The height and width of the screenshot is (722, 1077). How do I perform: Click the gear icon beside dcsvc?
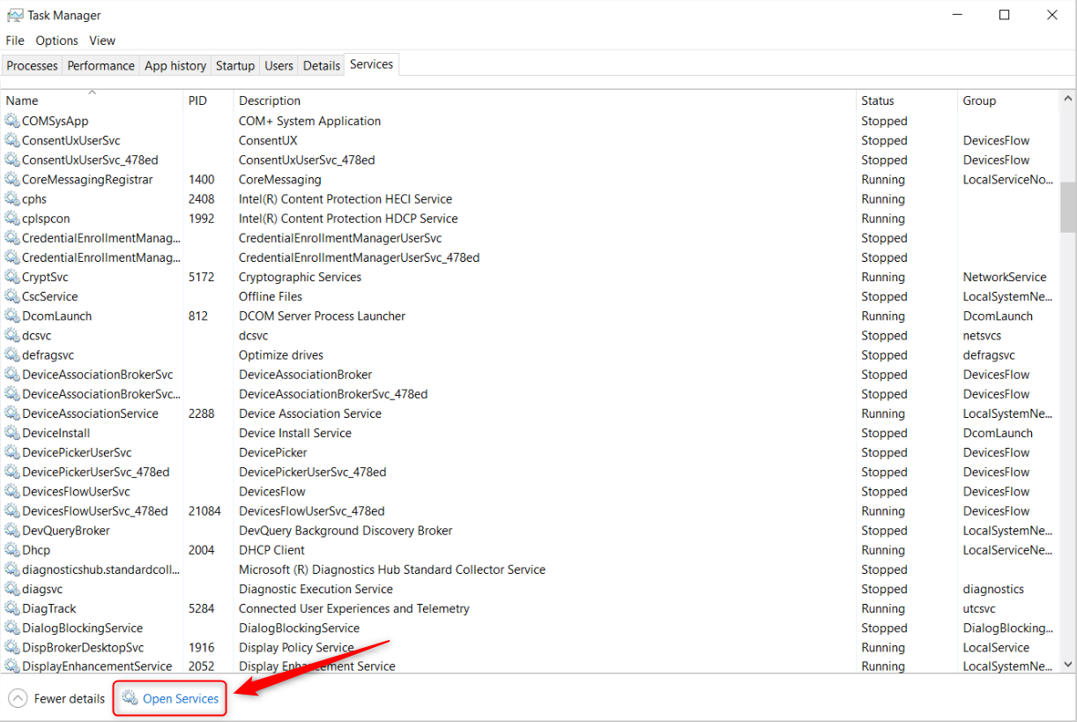tap(12, 335)
